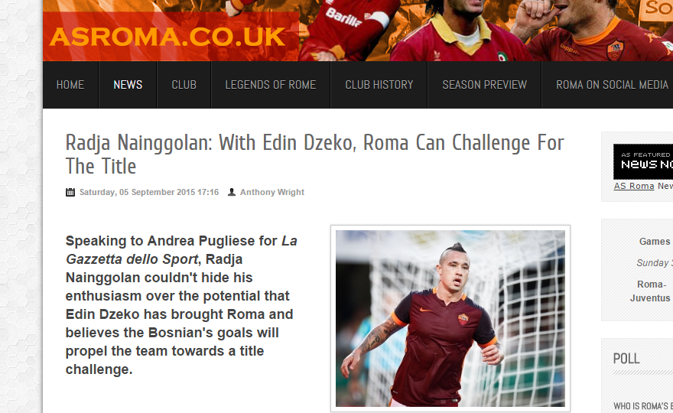Click the Nainggolan article headline
Viewport: 673px width, 413px height.
coord(314,154)
